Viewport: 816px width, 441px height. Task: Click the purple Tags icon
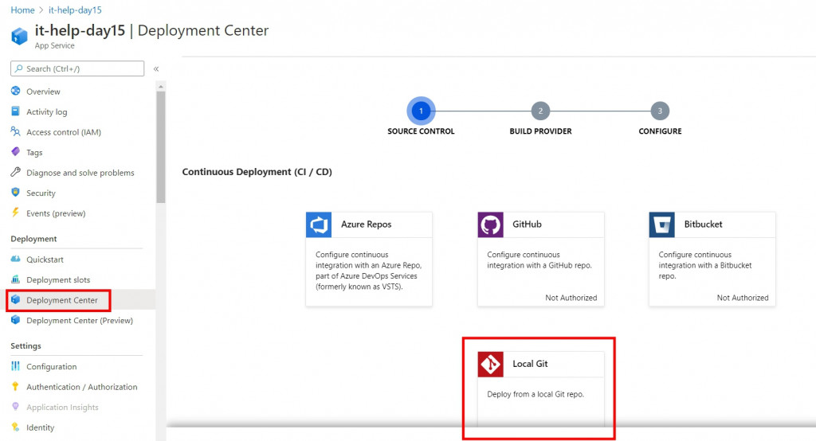click(x=16, y=152)
